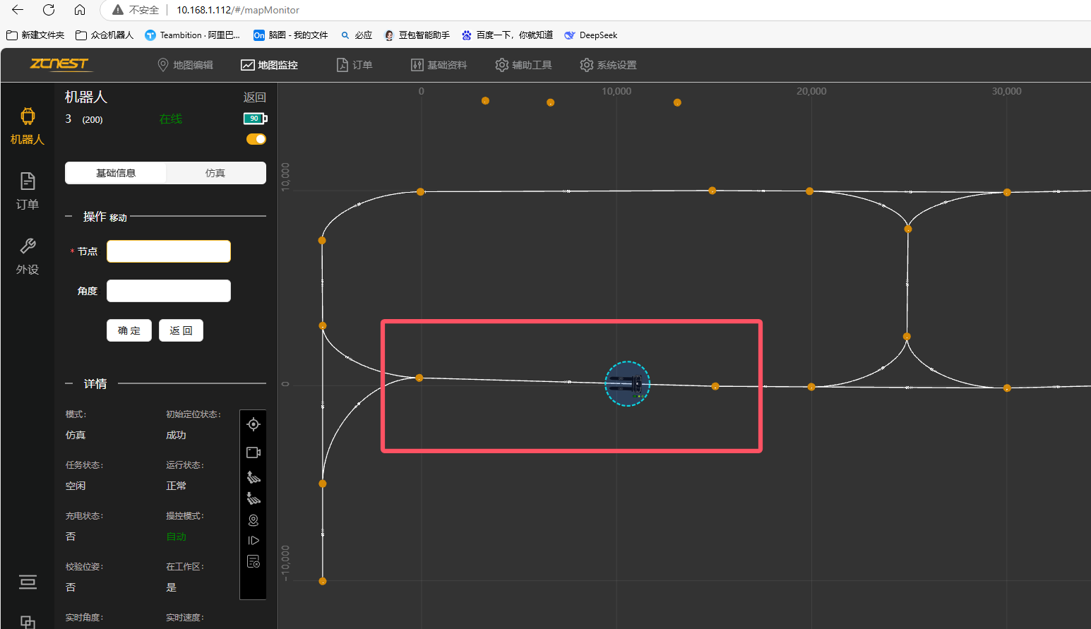The width and height of the screenshot is (1091, 629).
Task: Open the 众合机器人 bookmark folder
Action: pos(104,35)
